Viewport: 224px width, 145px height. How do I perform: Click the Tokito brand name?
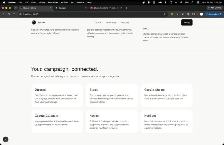pyautogui.click(x=41, y=22)
